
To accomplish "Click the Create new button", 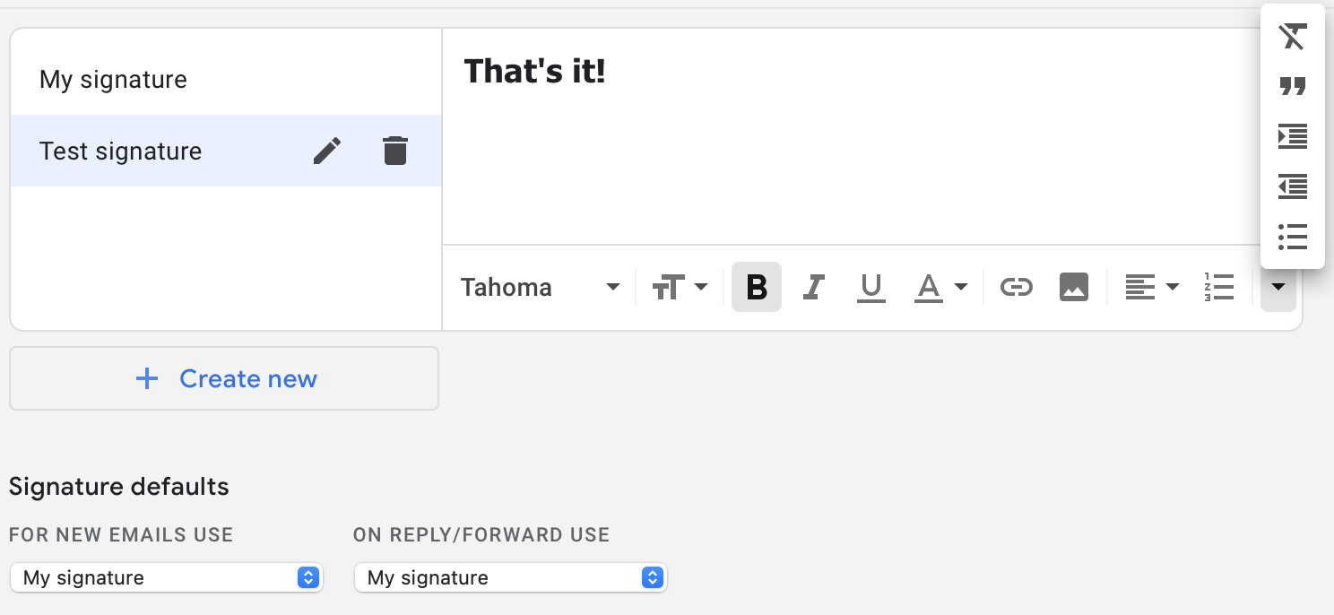I will click(x=224, y=378).
